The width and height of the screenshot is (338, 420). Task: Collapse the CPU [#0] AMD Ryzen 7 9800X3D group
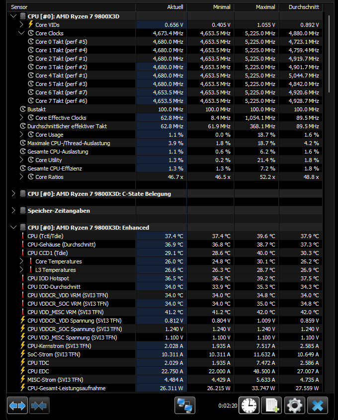(x=13, y=16)
